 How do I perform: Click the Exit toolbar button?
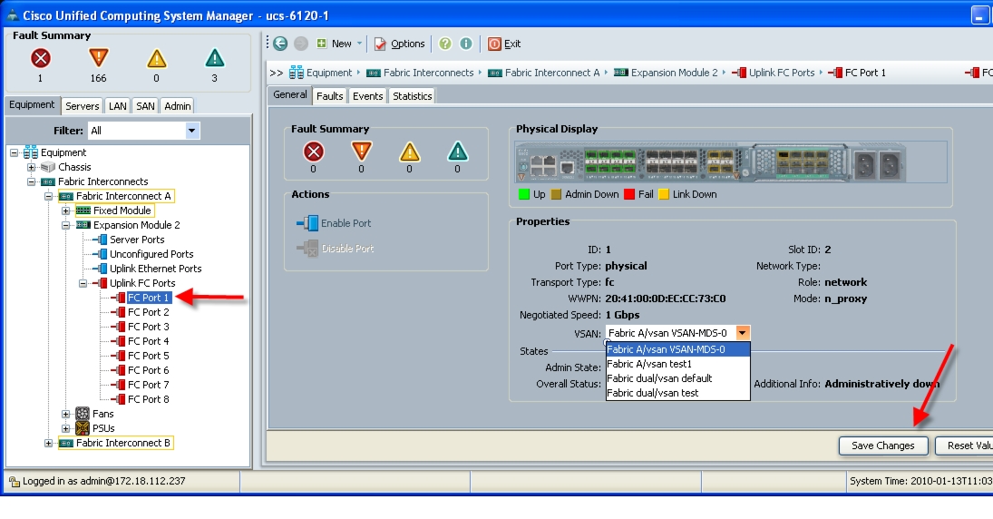(504, 44)
